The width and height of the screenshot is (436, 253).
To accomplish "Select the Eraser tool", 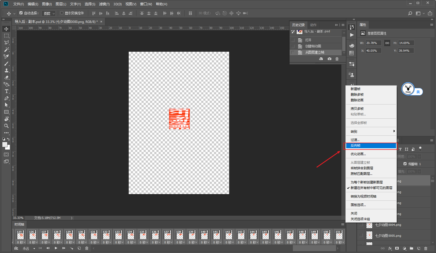I will tap(6, 77).
